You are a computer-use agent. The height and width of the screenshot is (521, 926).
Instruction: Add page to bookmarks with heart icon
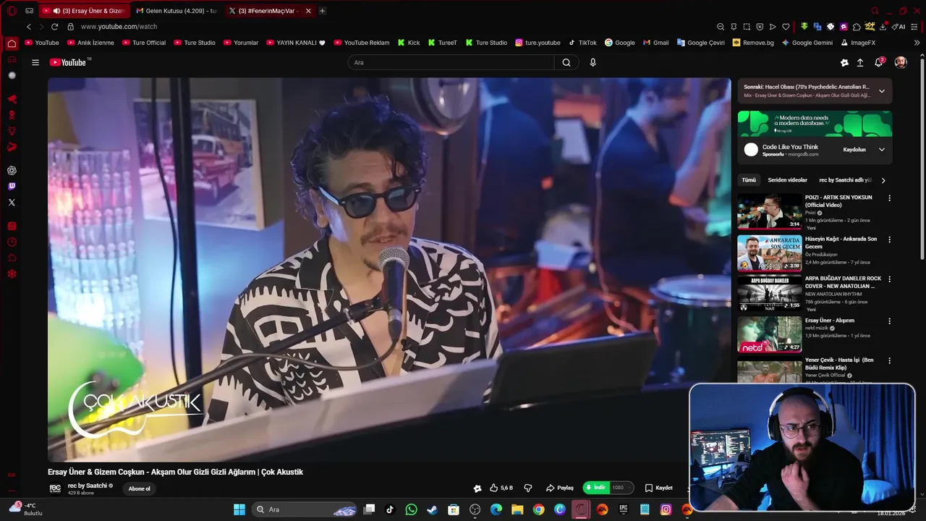786,27
